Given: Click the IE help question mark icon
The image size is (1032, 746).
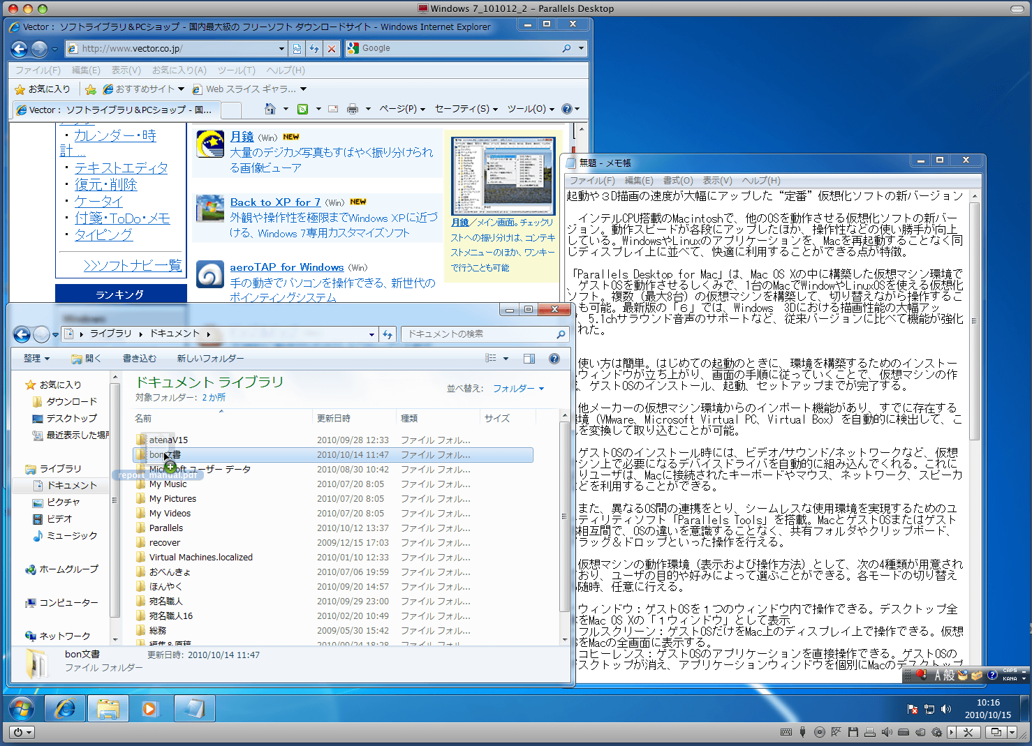Looking at the screenshot, I should click(x=566, y=109).
